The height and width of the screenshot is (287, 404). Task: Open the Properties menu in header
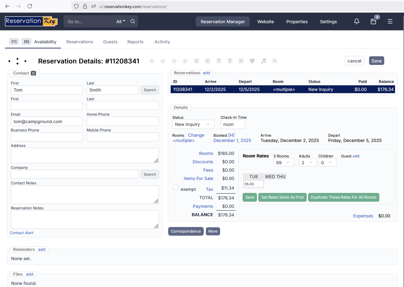[x=297, y=22]
